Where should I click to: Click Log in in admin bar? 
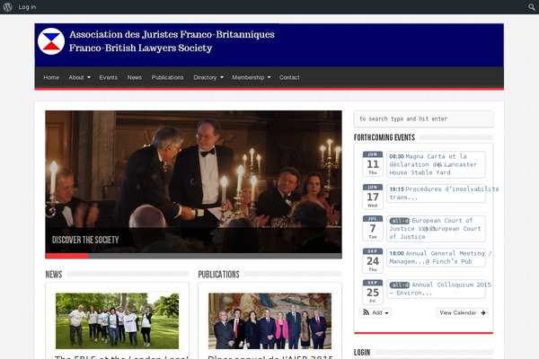click(x=27, y=7)
